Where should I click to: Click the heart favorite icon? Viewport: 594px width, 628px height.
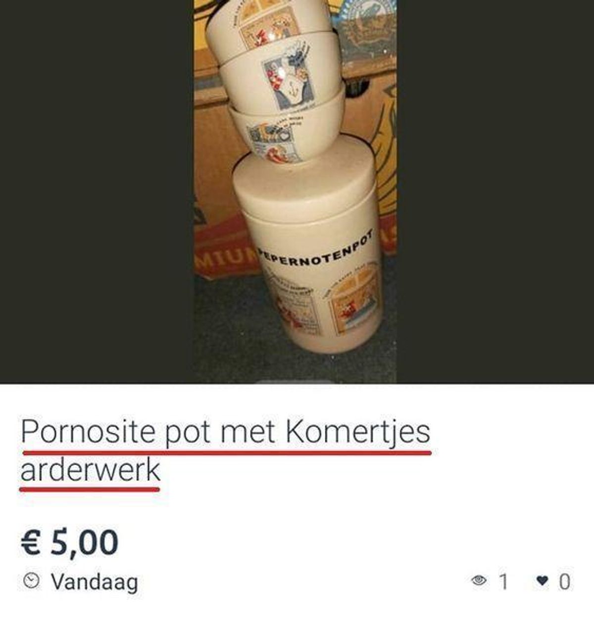[543, 580]
